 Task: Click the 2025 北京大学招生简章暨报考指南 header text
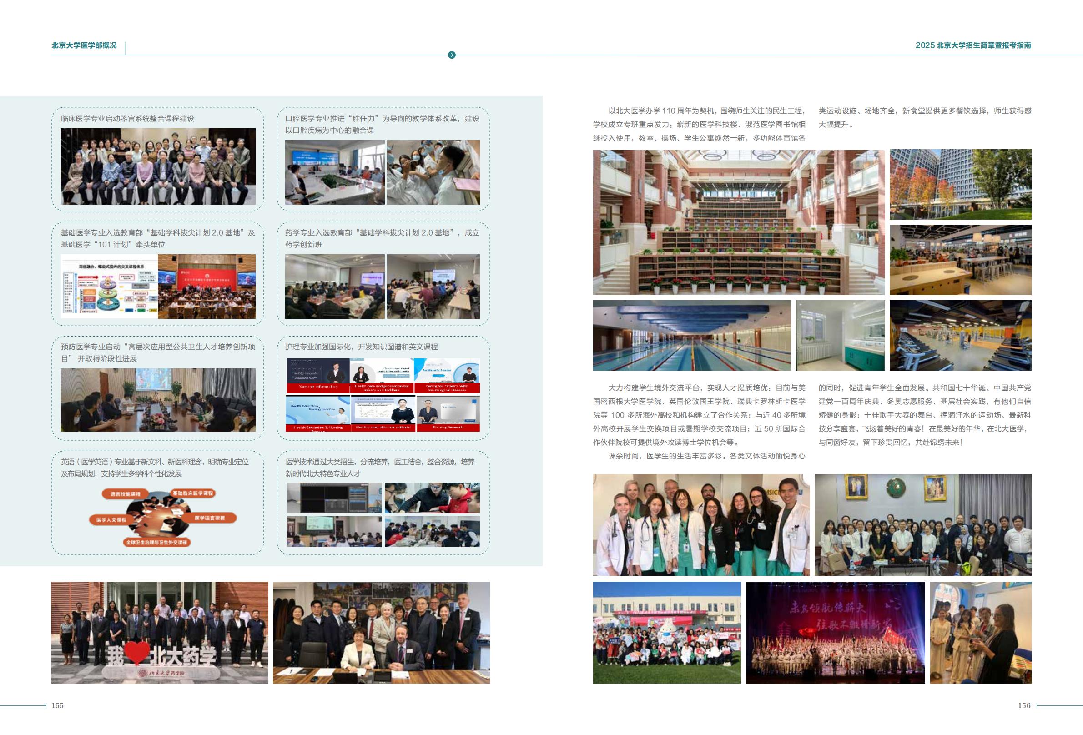[972, 45]
